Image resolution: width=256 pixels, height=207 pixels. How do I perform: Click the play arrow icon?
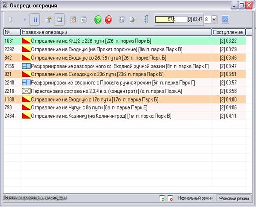[25, 20]
